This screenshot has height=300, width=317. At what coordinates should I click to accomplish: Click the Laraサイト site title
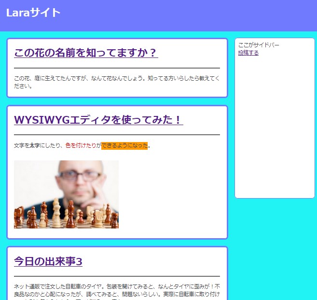pyautogui.click(x=33, y=13)
